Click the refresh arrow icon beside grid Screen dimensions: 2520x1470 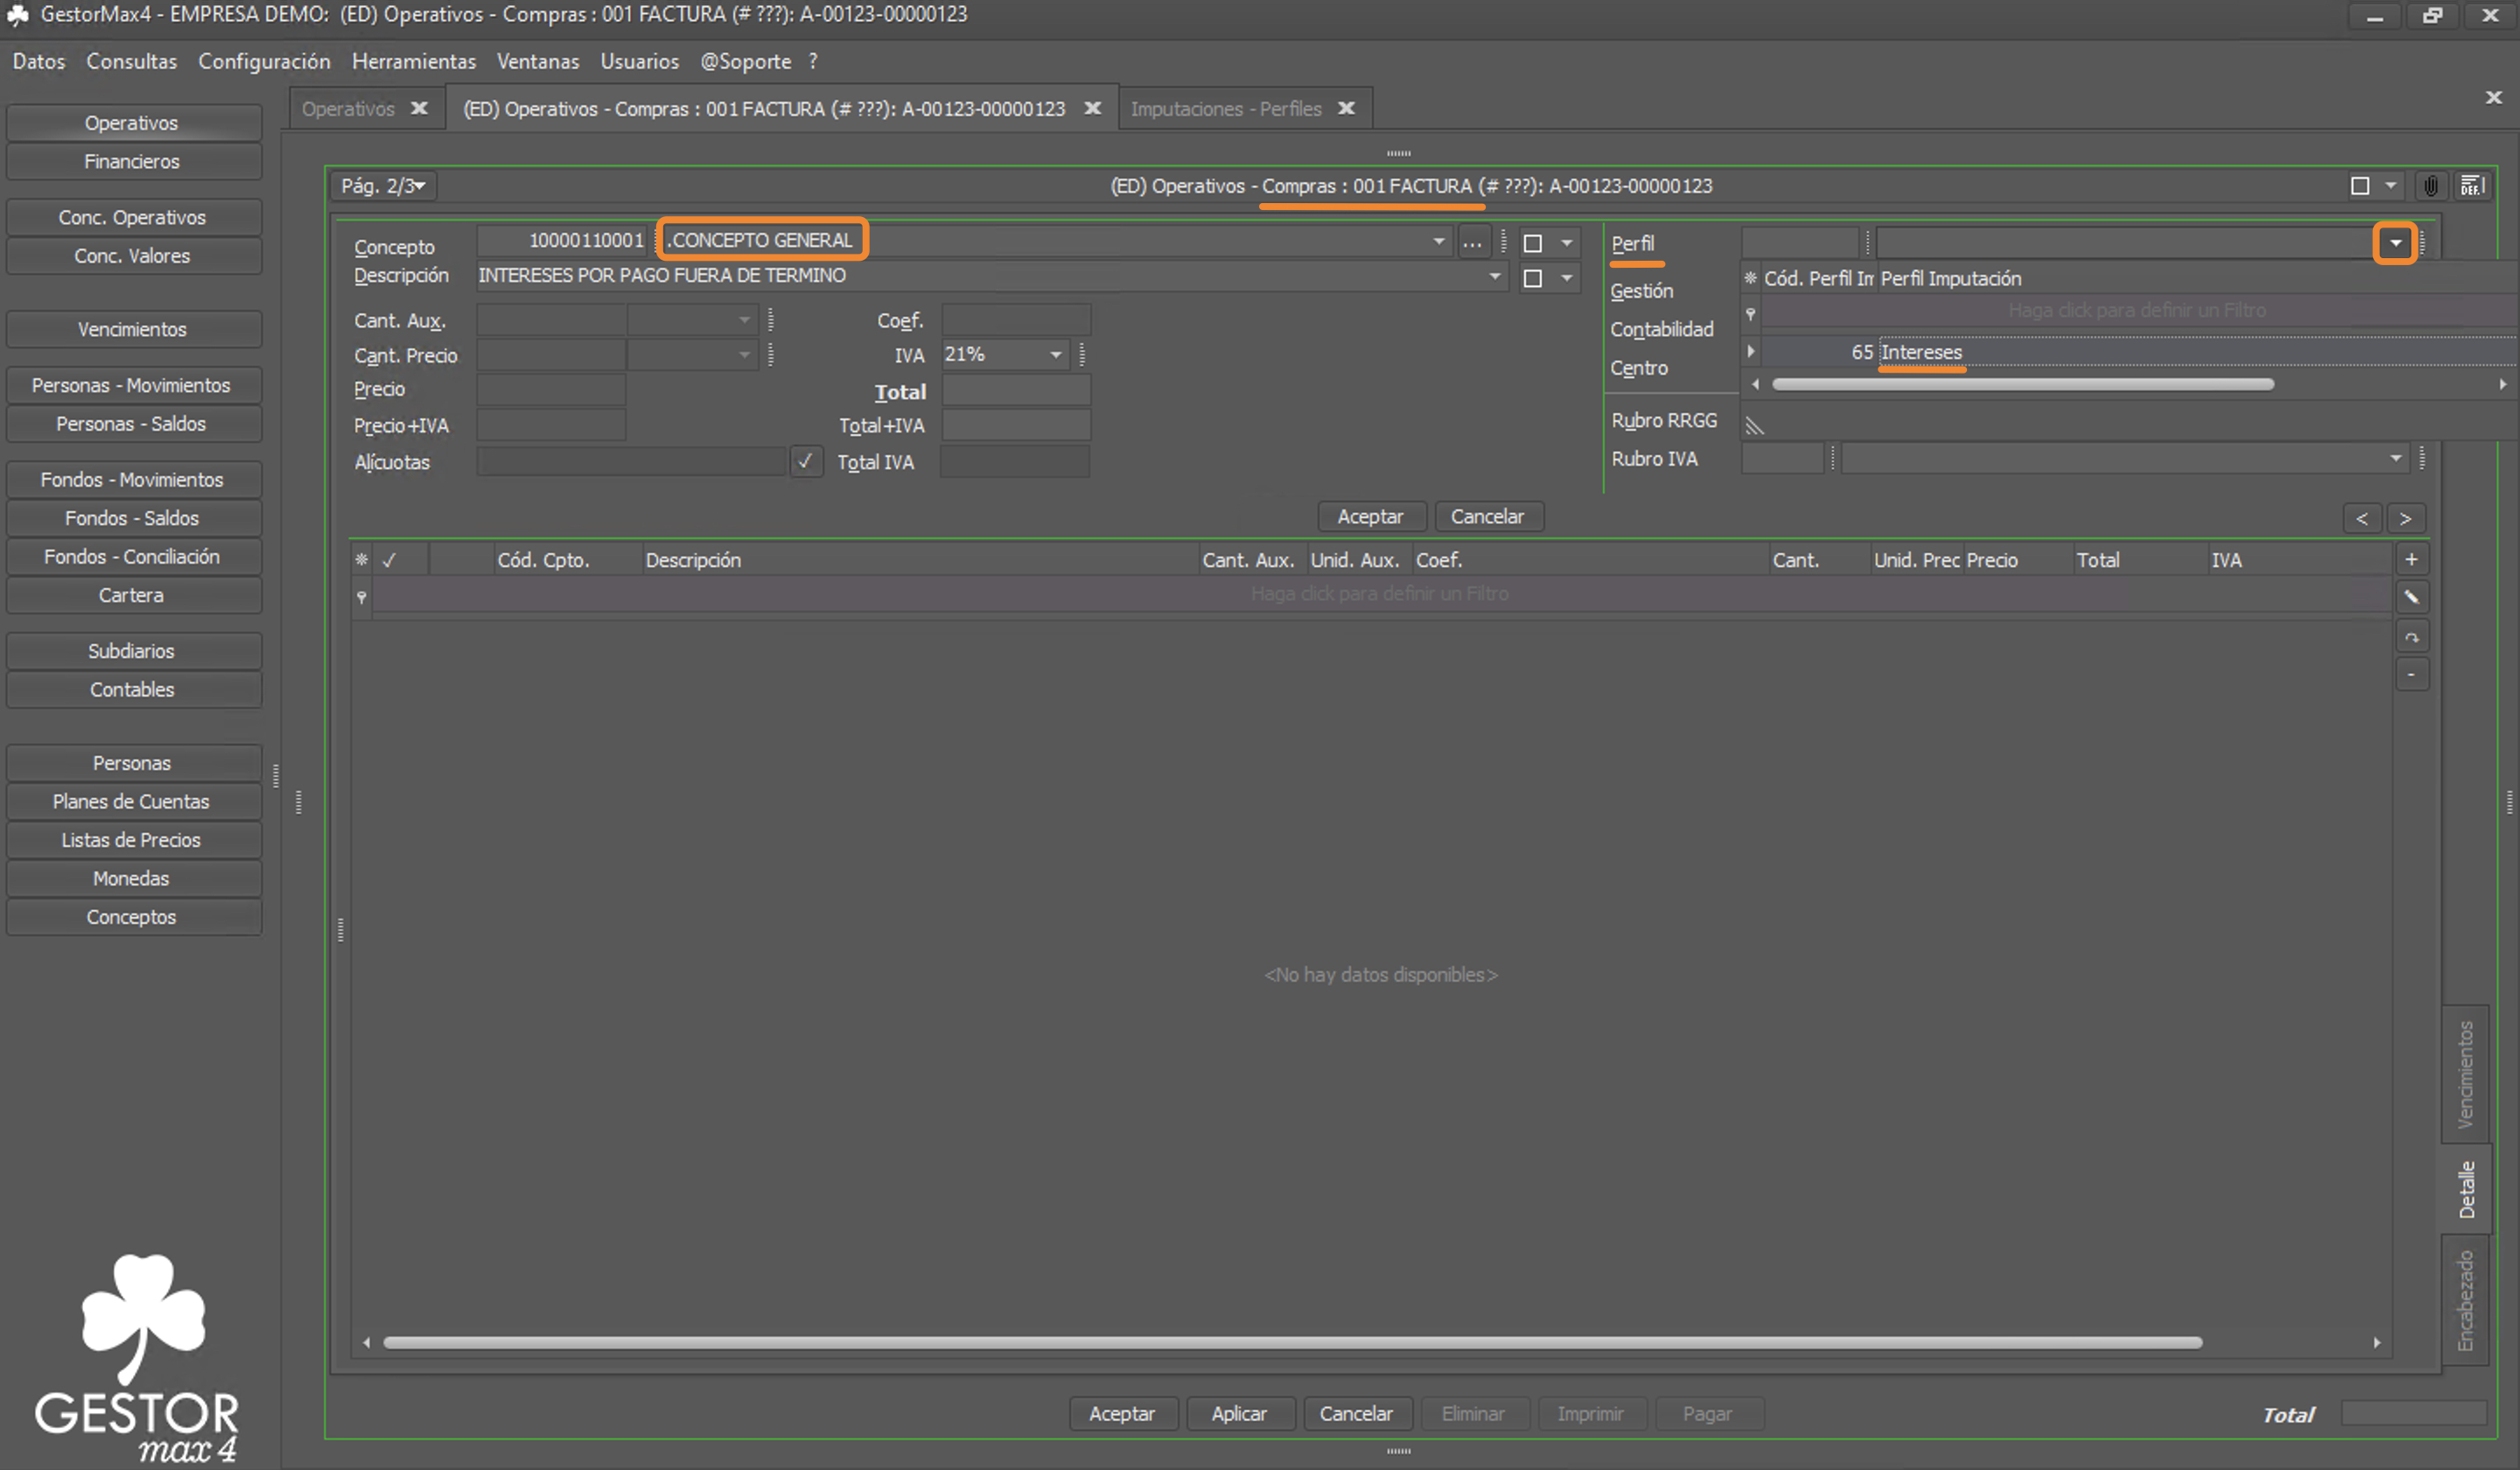(x=2411, y=637)
